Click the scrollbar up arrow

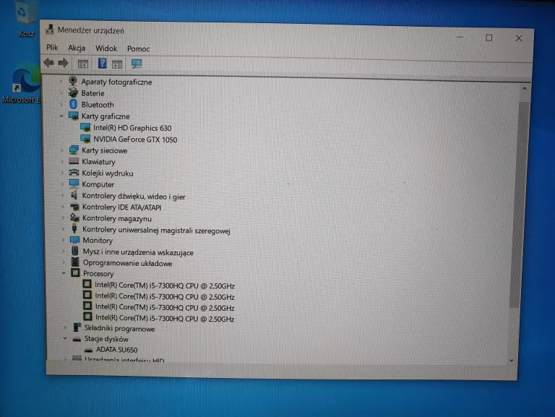pos(524,88)
